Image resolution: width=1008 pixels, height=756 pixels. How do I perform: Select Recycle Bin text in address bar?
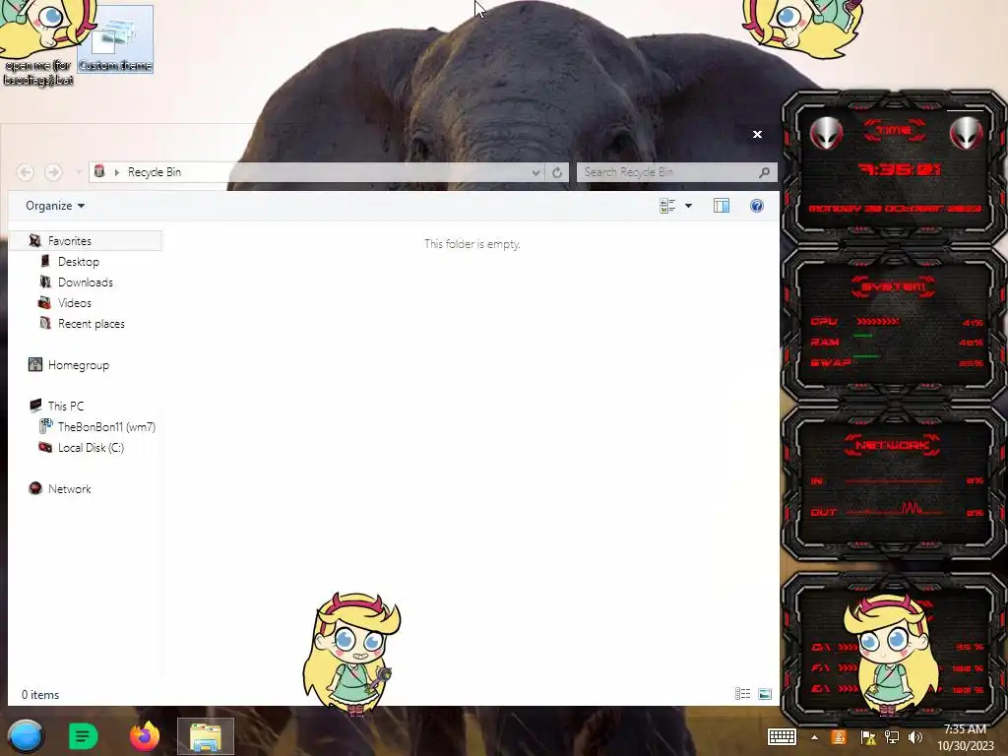(155, 172)
